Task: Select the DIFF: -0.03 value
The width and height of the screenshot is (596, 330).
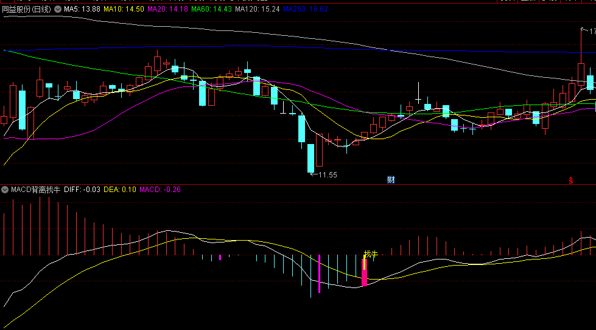Action: [82, 189]
